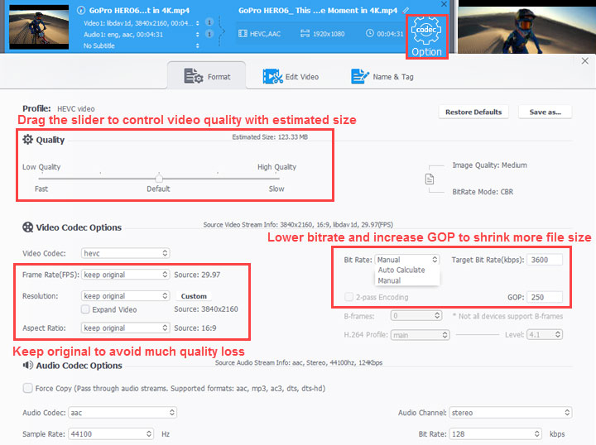The height and width of the screenshot is (445, 596).
Task: Open the Sample Rate 44100 dropdown
Action: coord(111,433)
